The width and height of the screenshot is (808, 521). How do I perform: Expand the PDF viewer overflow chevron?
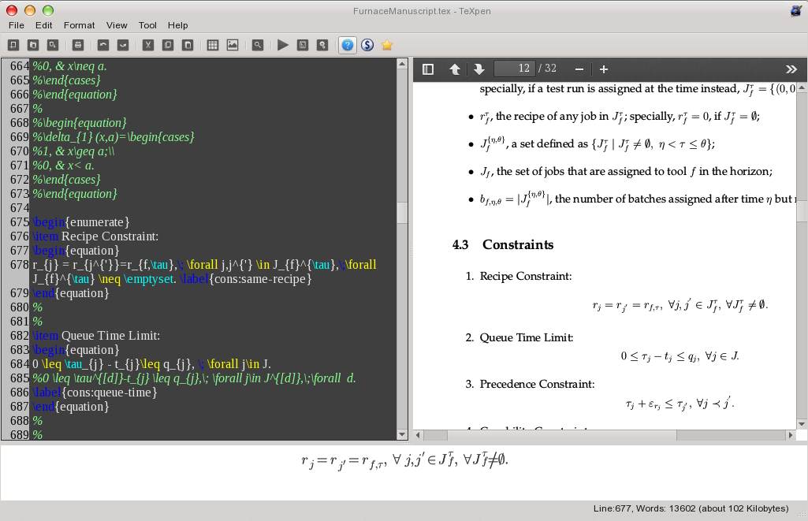pyautogui.click(x=791, y=69)
